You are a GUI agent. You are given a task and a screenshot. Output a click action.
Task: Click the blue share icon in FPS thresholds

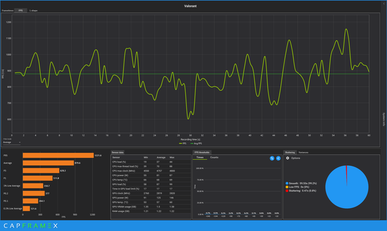[278, 158]
